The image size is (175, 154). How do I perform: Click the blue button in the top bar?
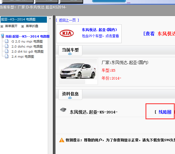[x=109, y=1]
